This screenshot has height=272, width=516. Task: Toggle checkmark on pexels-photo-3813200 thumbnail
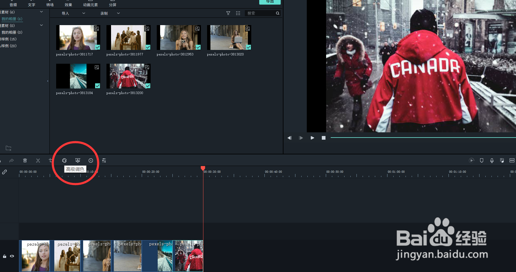click(148, 86)
